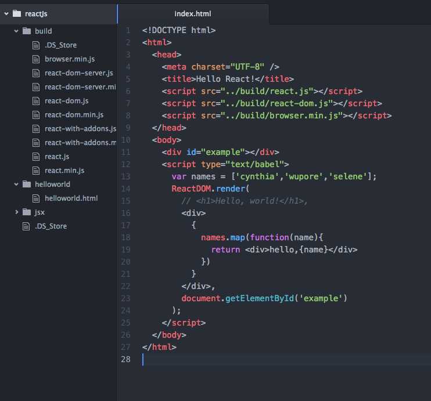Click the '../build/react.js' script source

(270, 91)
